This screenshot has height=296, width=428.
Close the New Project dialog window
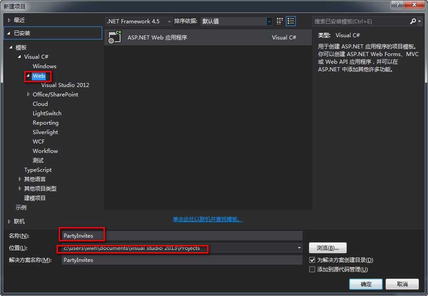(x=414, y=4)
